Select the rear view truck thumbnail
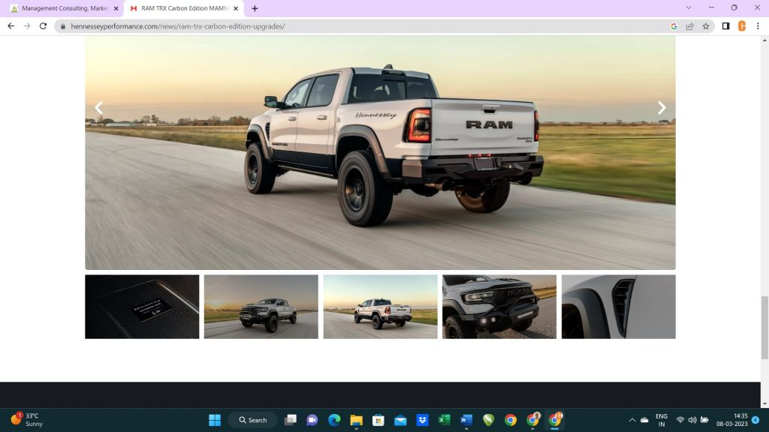Viewport: 769px width, 432px height. (x=380, y=307)
